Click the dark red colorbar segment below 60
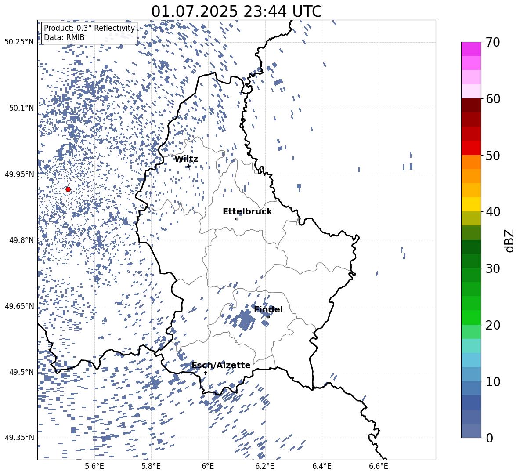The image size is (520, 475). (471, 106)
